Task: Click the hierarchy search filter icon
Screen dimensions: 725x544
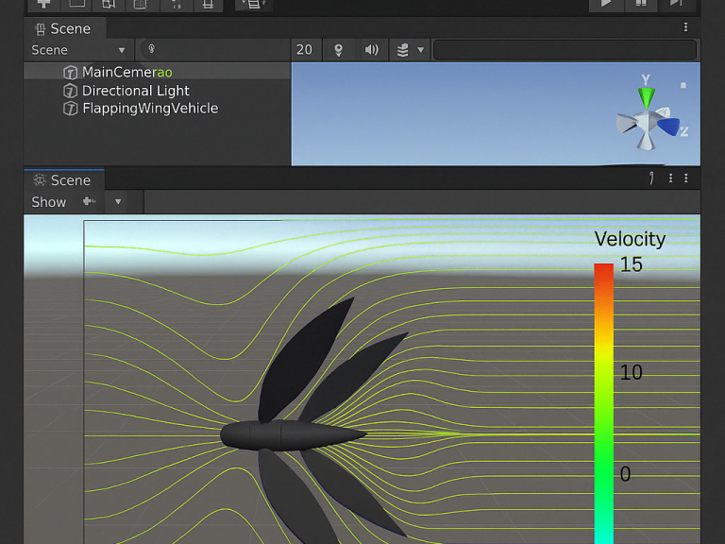Action: coord(152,49)
